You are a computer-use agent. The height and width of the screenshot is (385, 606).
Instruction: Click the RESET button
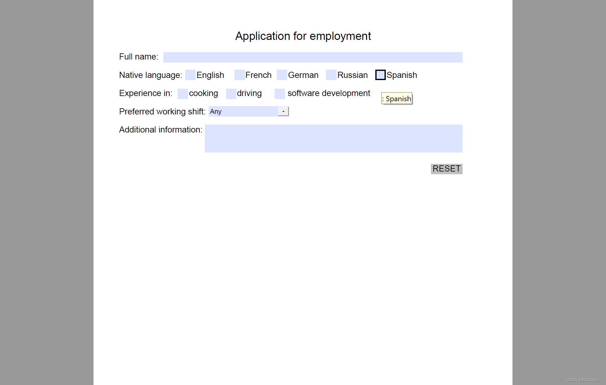(x=446, y=168)
